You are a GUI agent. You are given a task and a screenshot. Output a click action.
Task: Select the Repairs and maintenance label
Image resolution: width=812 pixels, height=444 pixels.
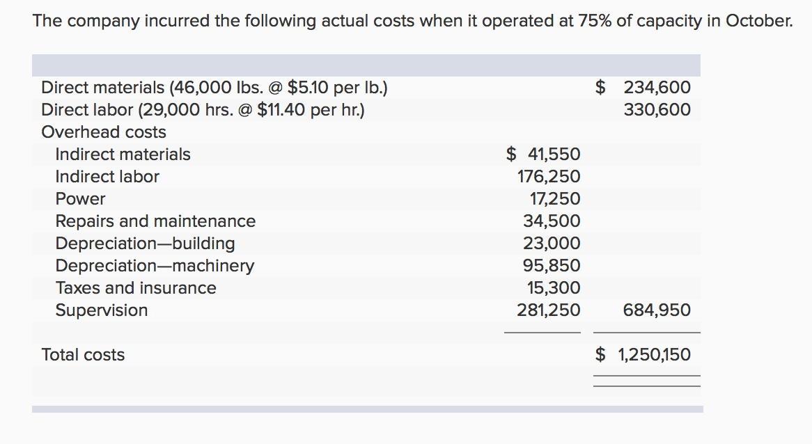[x=155, y=221]
